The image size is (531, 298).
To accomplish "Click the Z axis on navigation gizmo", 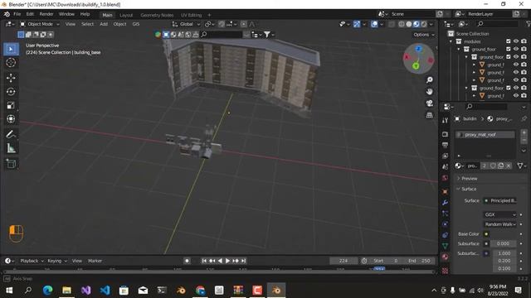I will [418, 49].
